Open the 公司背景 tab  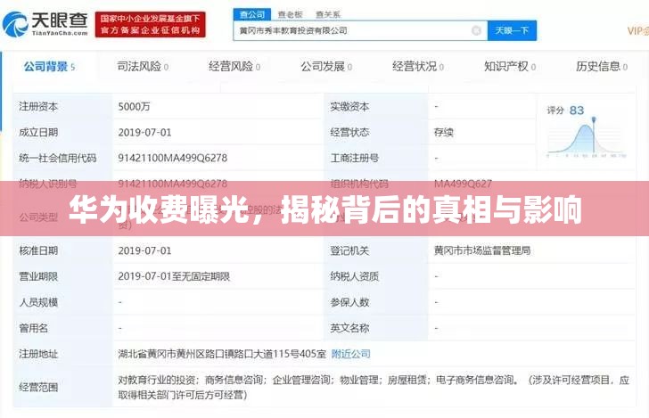click(49, 66)
